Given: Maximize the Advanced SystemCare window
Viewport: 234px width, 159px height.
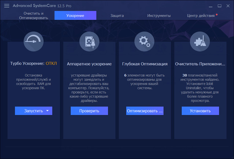Looking at the screenshot, I should click(220, 6).
